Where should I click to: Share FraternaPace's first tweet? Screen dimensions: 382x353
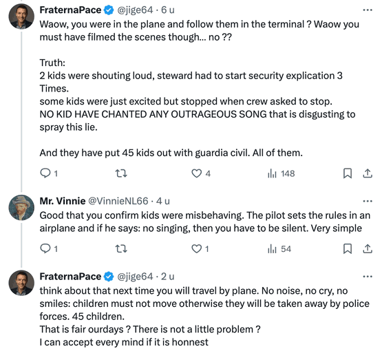[368, 173]
